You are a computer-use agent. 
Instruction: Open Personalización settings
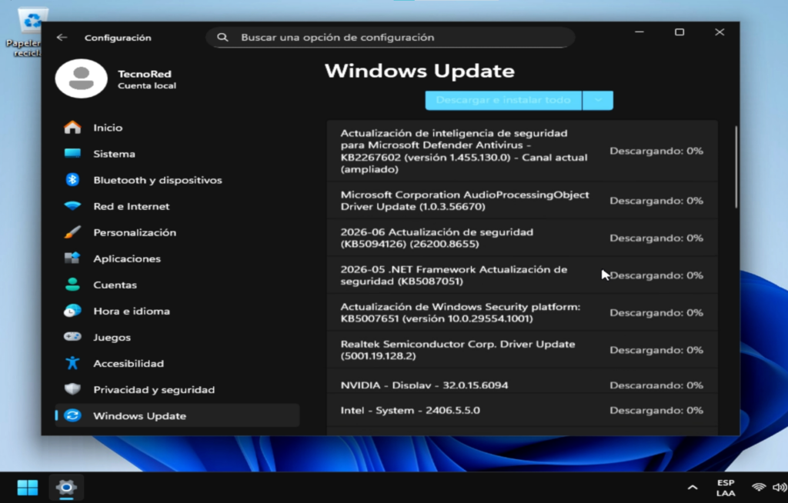[177, 232]
